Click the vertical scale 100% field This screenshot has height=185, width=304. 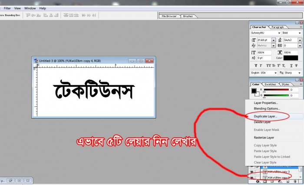click(264, 53)
